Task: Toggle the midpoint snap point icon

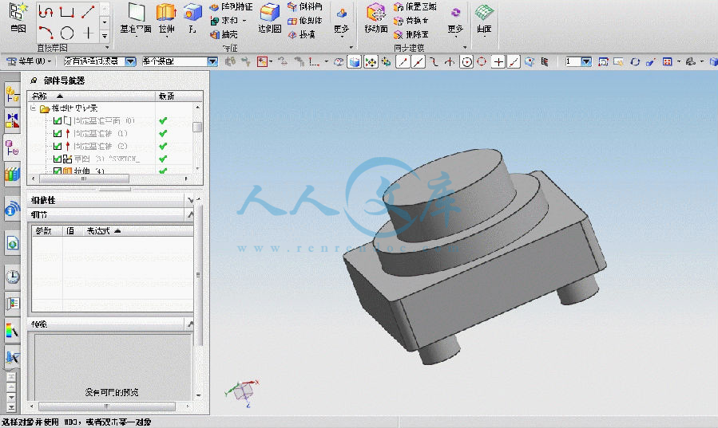Action: coord(418,61)
